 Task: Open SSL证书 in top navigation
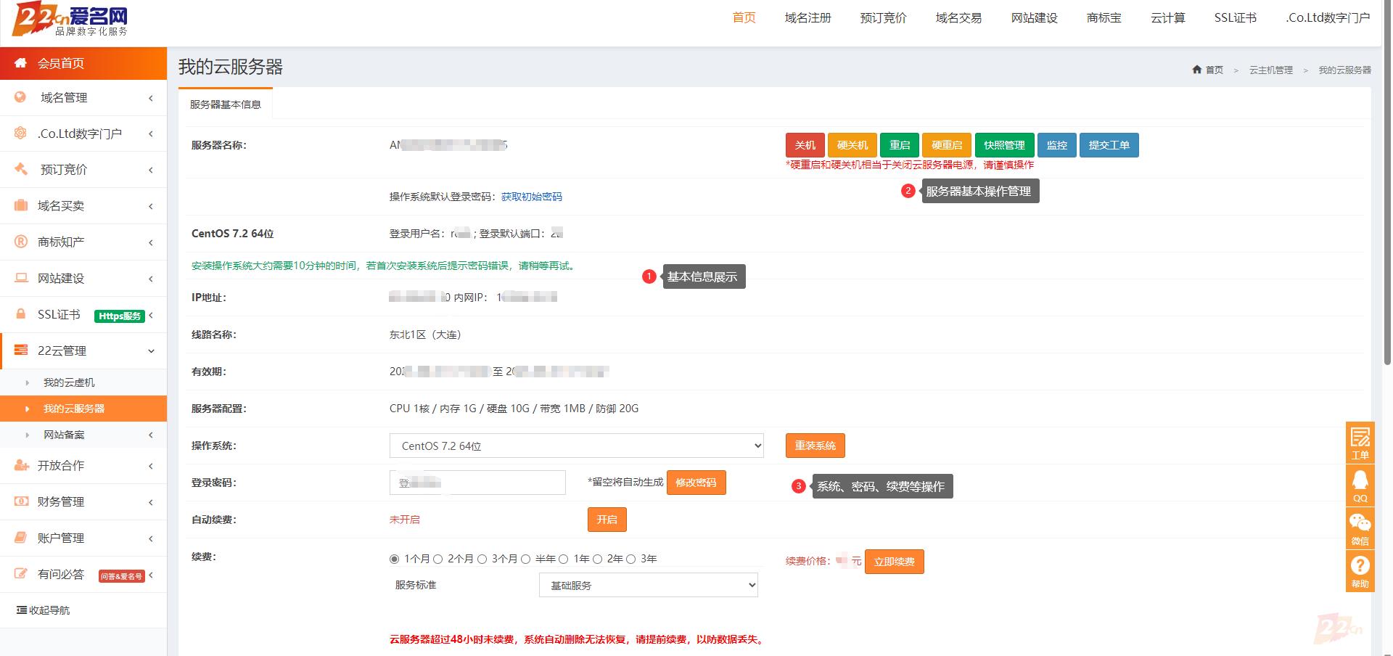(x=1236, y=18)
